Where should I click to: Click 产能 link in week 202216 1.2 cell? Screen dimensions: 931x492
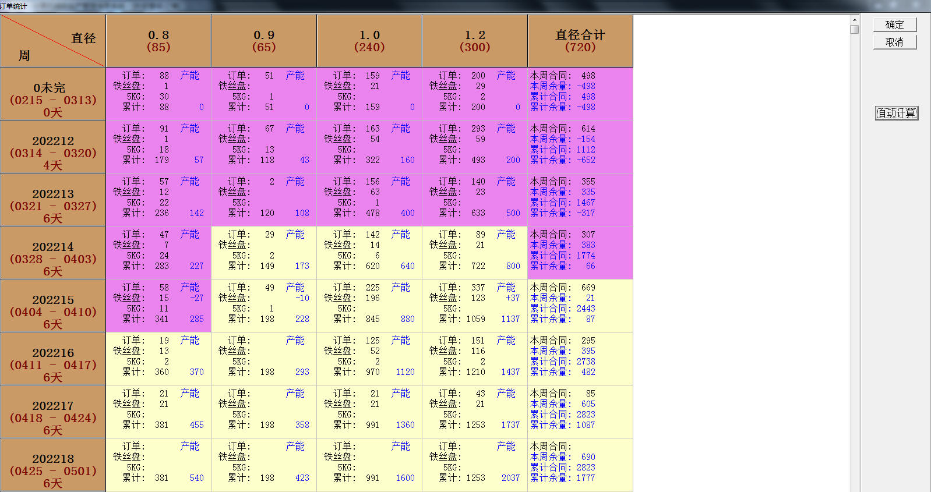point(506,341)
